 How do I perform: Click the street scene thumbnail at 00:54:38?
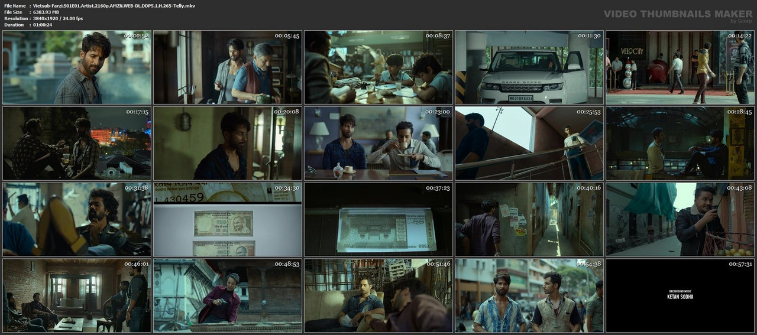click(529, 295)
